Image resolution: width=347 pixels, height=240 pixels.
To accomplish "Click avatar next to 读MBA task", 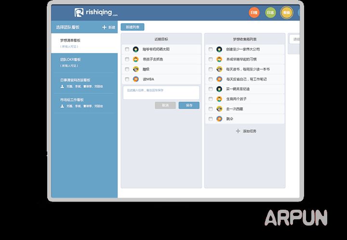I will click(135, 79).
